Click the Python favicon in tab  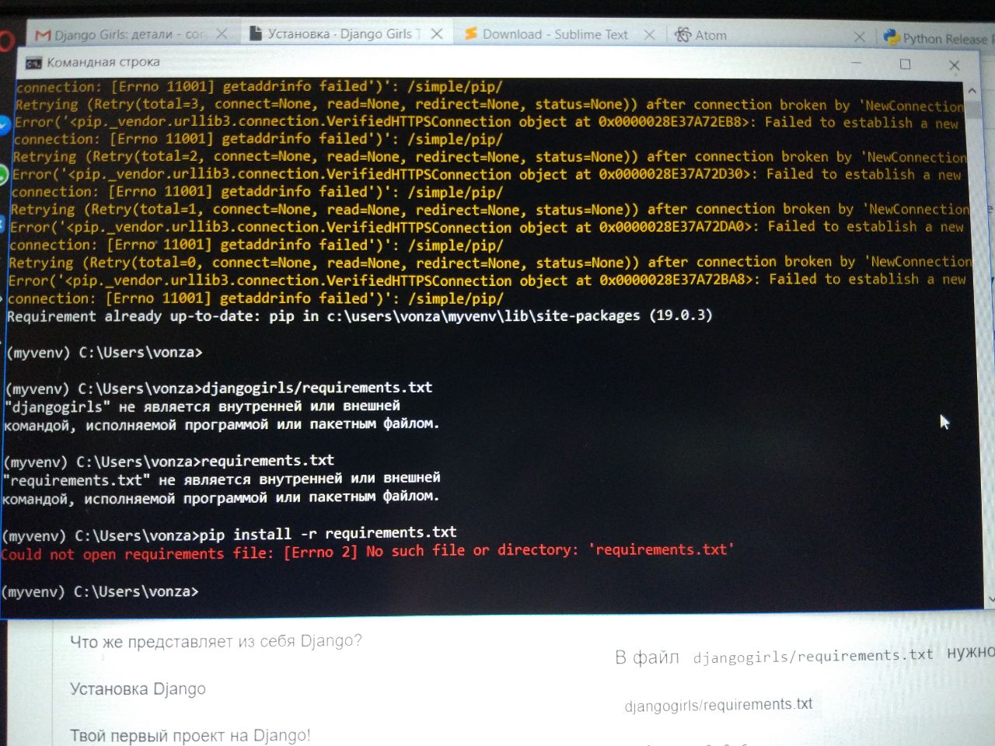[x=892, y=37]
